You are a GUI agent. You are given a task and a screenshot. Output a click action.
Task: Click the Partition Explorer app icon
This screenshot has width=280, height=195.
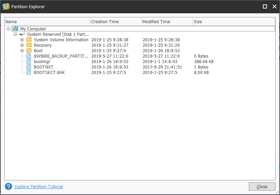[6, 6]
